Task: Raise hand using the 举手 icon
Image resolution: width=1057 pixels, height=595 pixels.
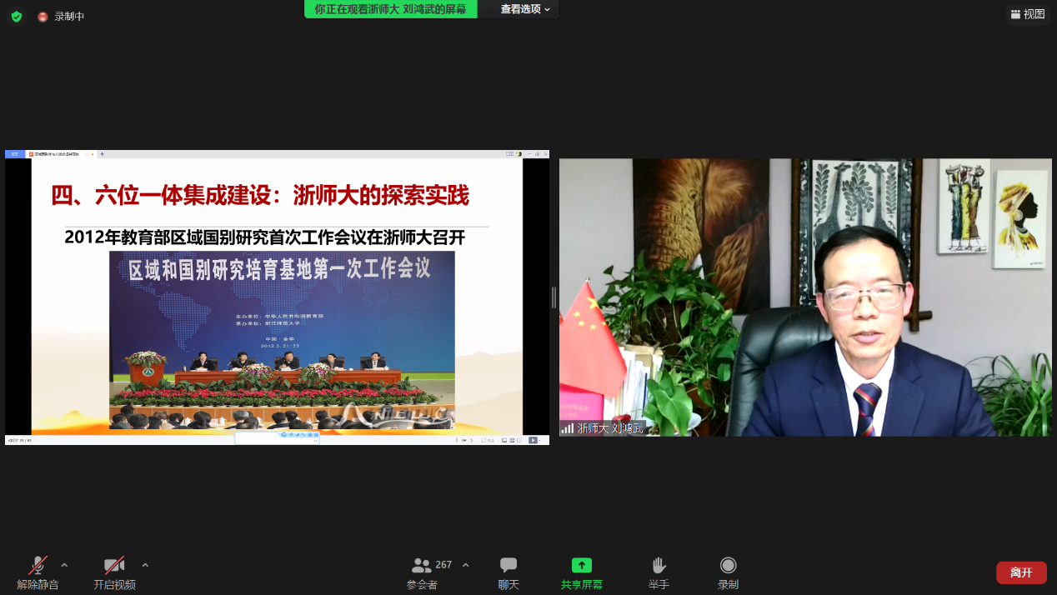Action: [x=659, y=573]
